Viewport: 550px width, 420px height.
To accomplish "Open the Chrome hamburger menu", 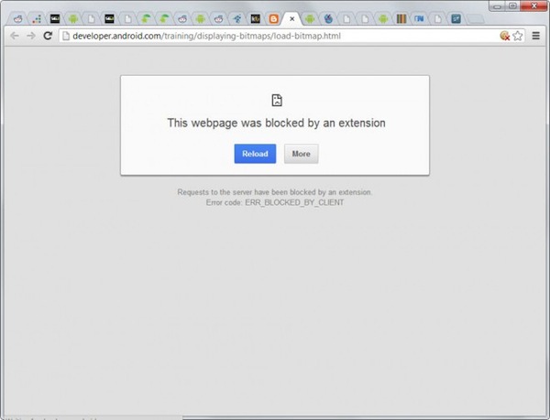I will click(535, 36).
